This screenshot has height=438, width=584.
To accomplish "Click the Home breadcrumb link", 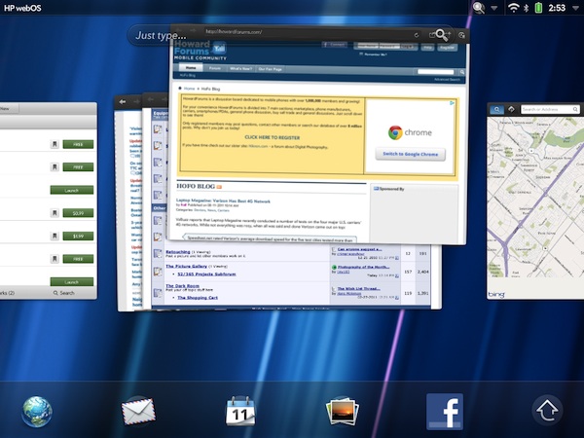I will point(189,89).
